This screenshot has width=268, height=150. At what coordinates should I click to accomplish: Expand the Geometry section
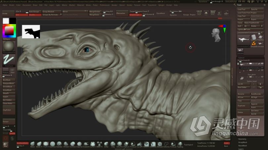pyautogui.click(x=243, y=139)
